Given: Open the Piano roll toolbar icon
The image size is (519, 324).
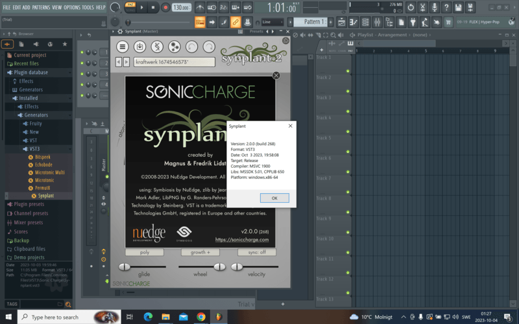Looking at the screenshot, I should tap(354, 22).
